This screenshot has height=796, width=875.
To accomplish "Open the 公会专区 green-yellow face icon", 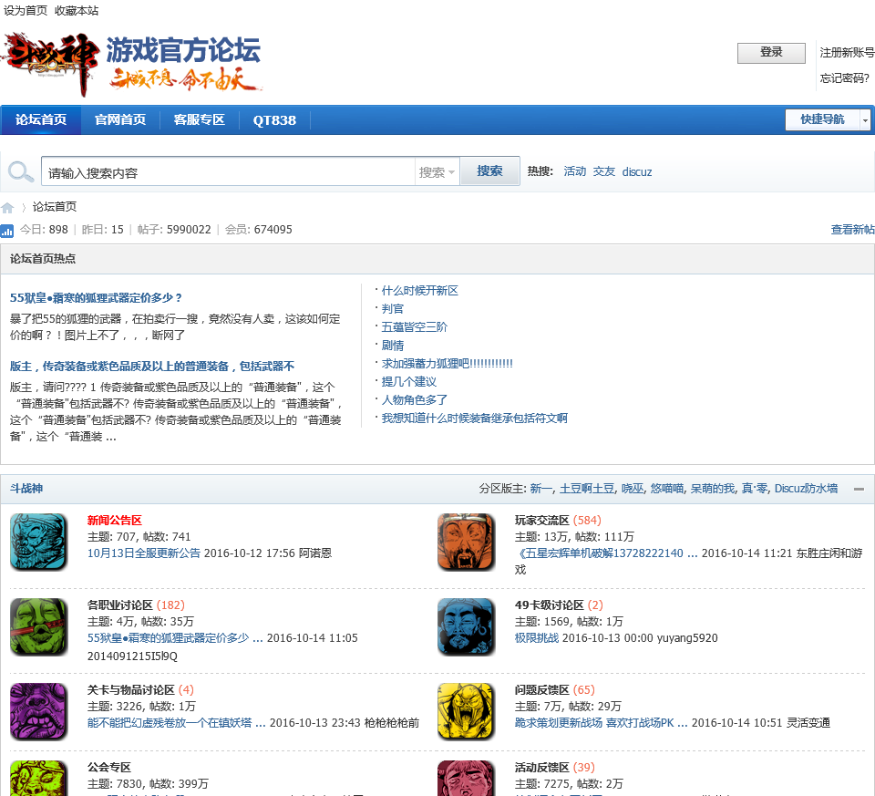I will point(38,778).
